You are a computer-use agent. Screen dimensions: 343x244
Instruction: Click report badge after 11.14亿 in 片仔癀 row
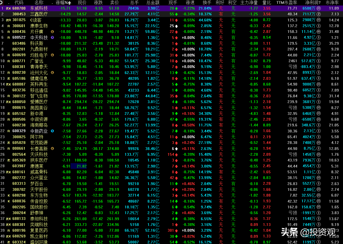(319, 32)
